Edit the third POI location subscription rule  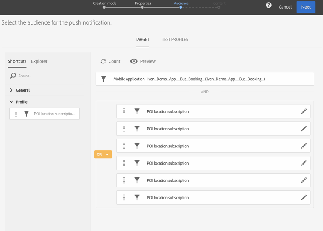pos(304,146)
